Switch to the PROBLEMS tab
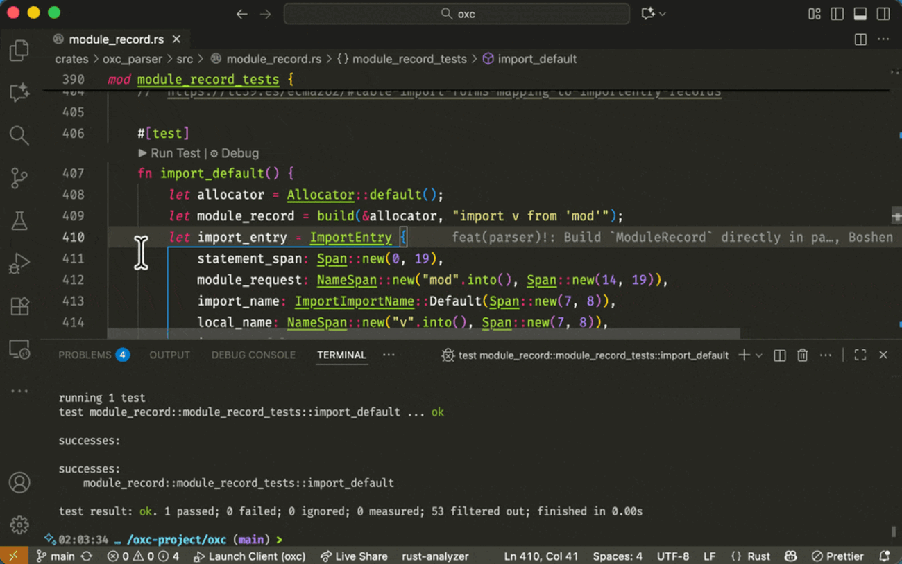 (x=85, y=355)
